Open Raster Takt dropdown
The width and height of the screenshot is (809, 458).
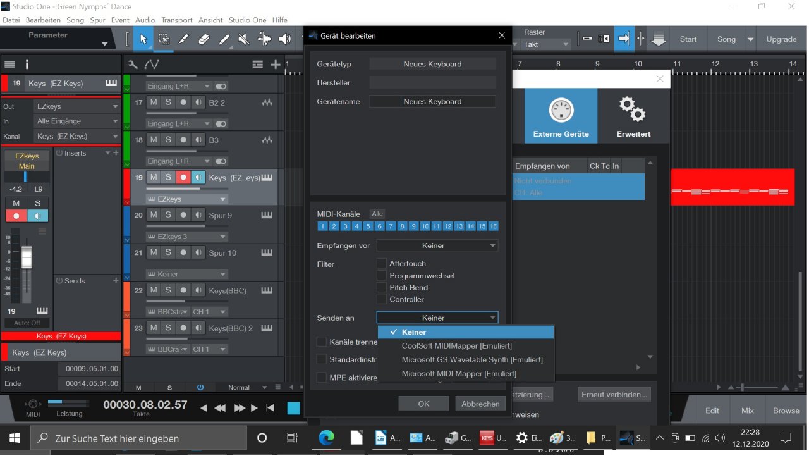pyautogui.click(x=546, y=44)
